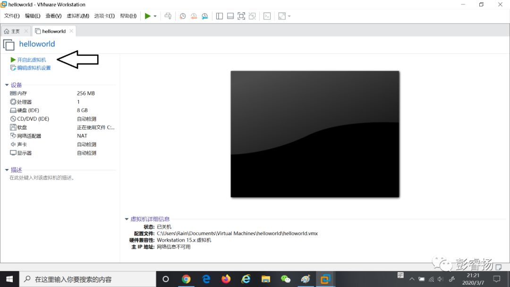The image size is (510, 287).
Task: Click the 已关机 status text
Action: click(x=164, y=227)
